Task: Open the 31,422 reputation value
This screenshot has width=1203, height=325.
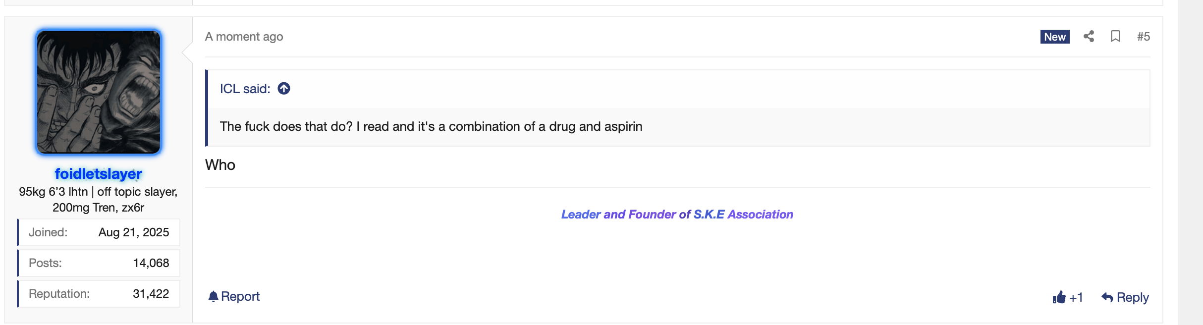Action: point(151,294)
